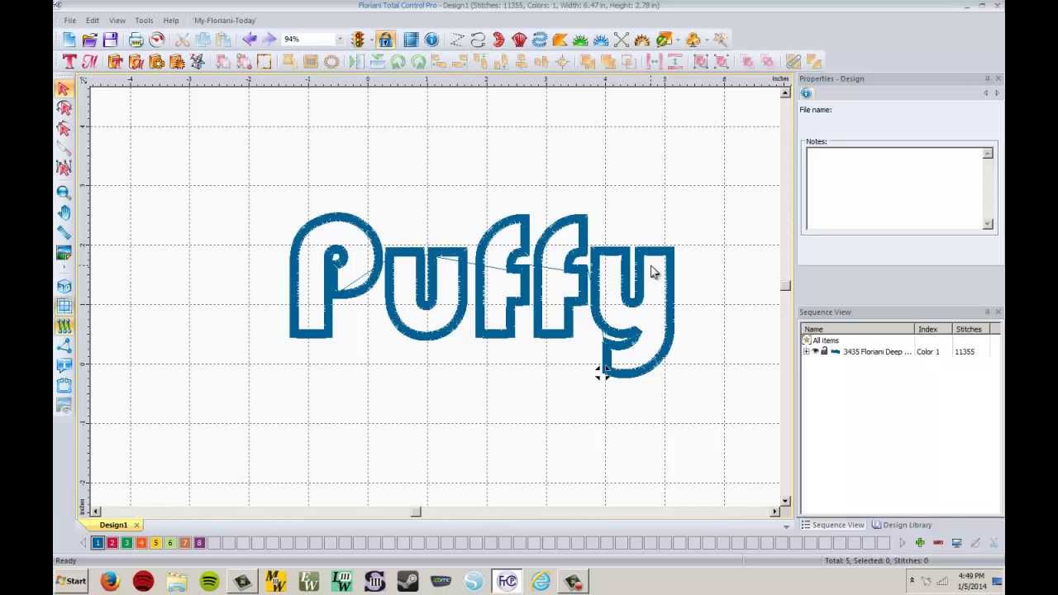This screenshot has height=595, width=1058.
Task: Open the Help menu
Action: pos(171,20)
